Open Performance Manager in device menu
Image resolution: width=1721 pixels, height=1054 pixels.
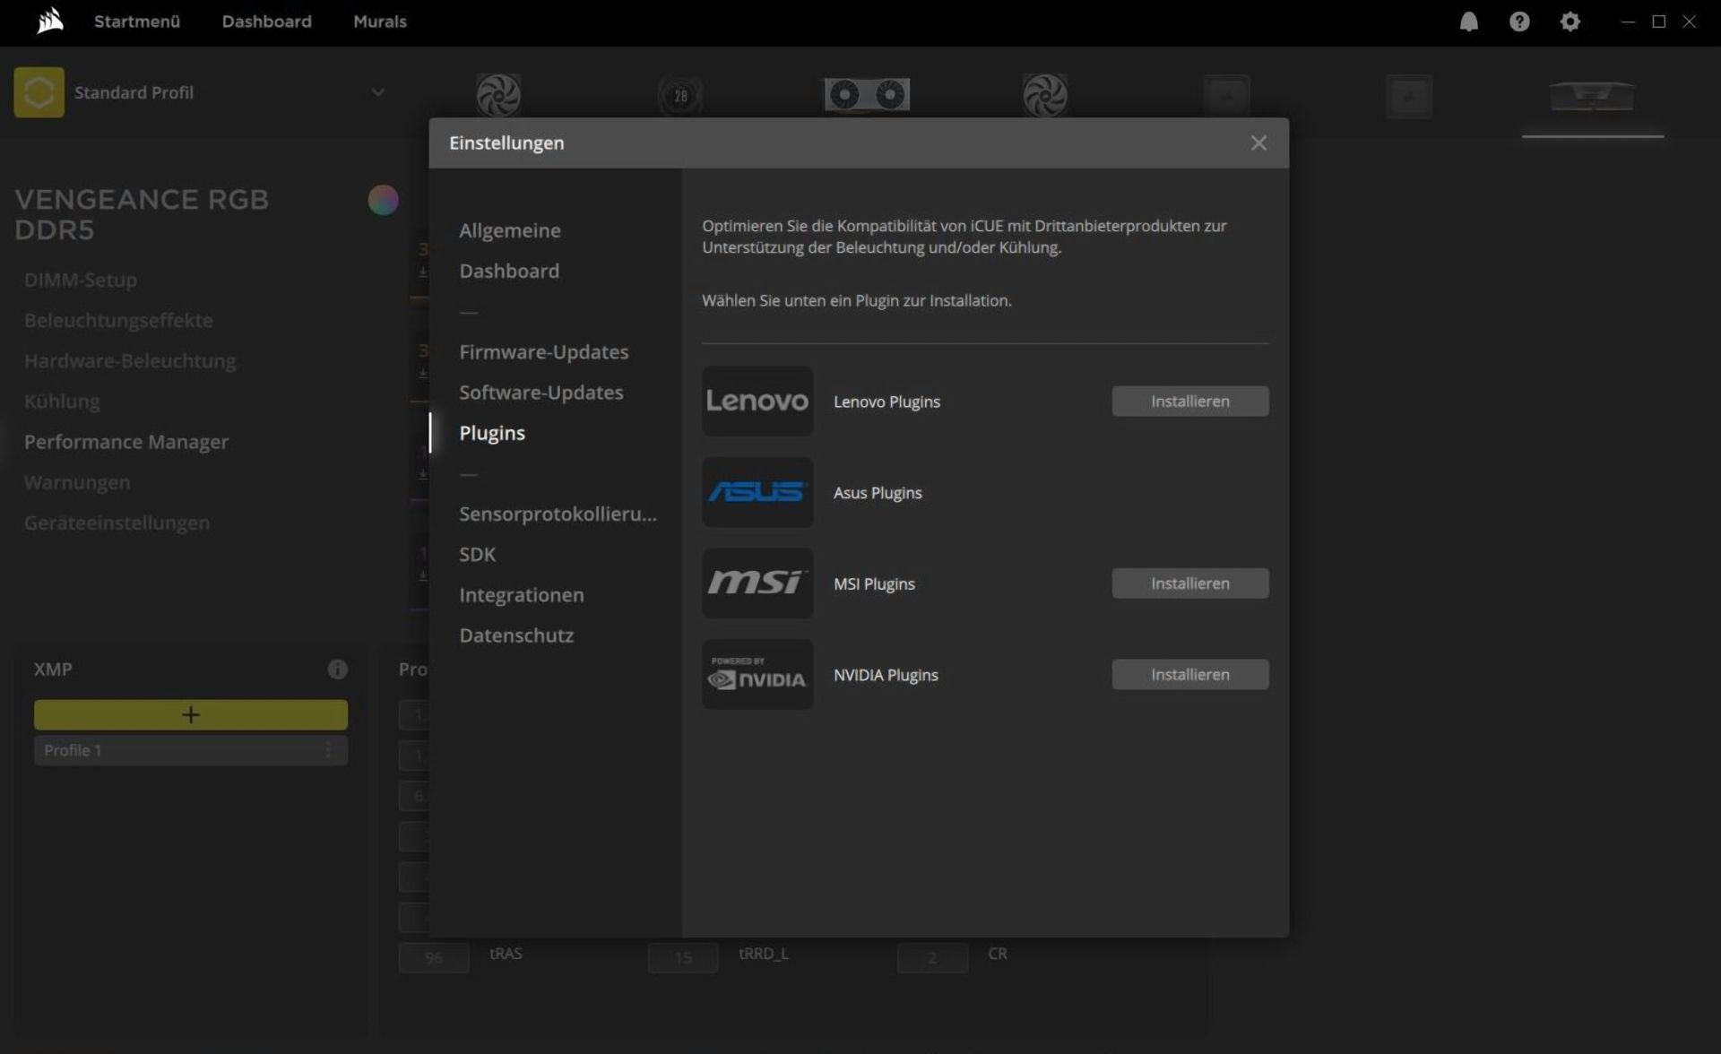click(126, 442)
